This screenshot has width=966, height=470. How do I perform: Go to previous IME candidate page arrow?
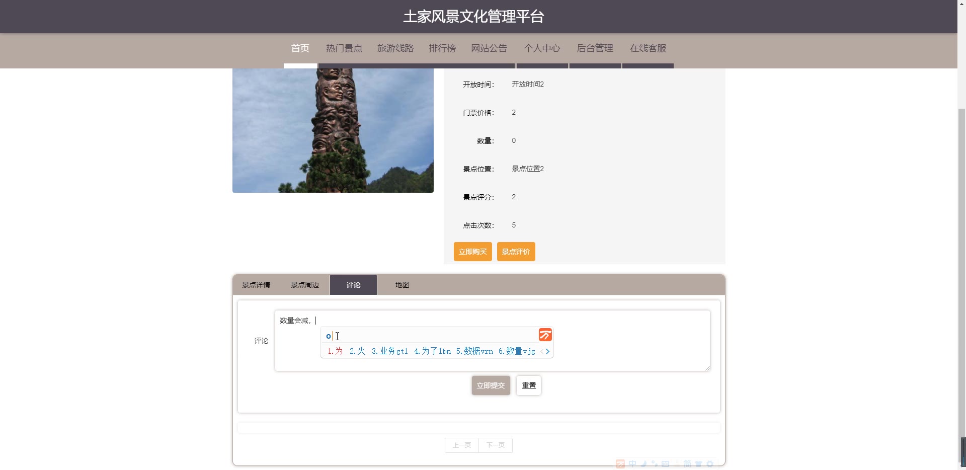click(542, 352)
